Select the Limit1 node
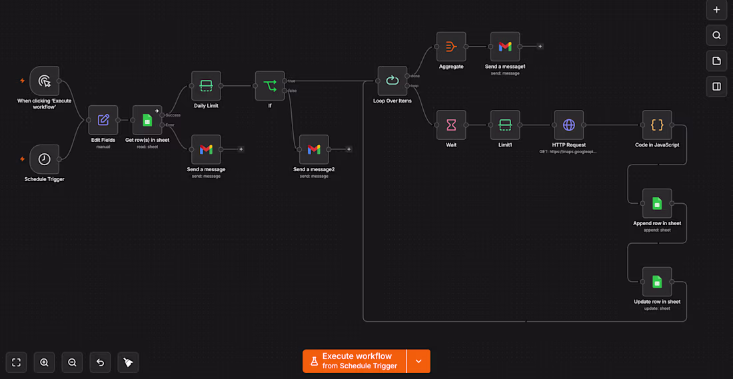 [505, 125]
